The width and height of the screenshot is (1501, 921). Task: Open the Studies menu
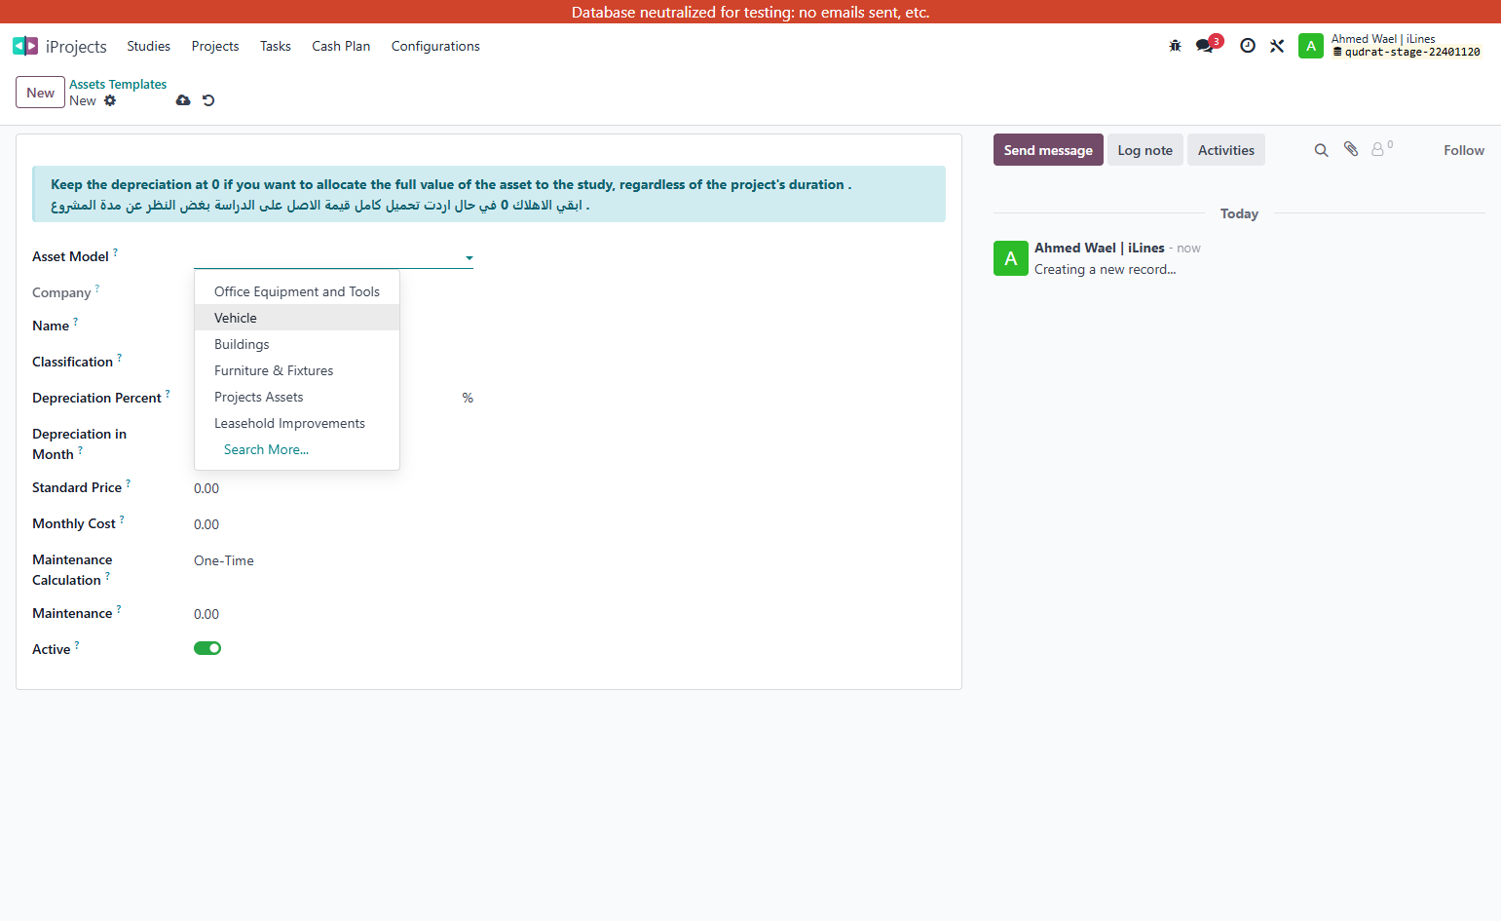pos(148,46)
